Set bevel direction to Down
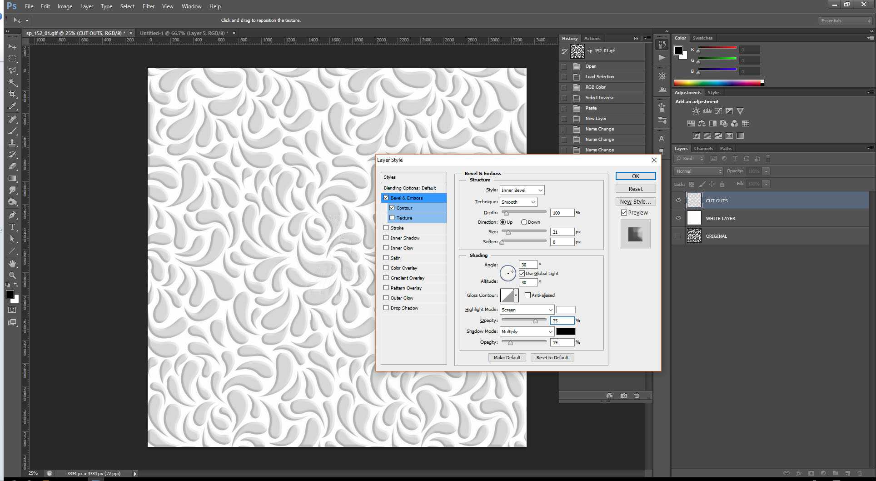The width and height of the screenshot is (876, 481). tap(524, 222)
